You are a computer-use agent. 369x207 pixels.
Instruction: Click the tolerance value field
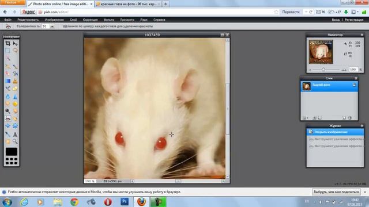click(x=46, y=26)
